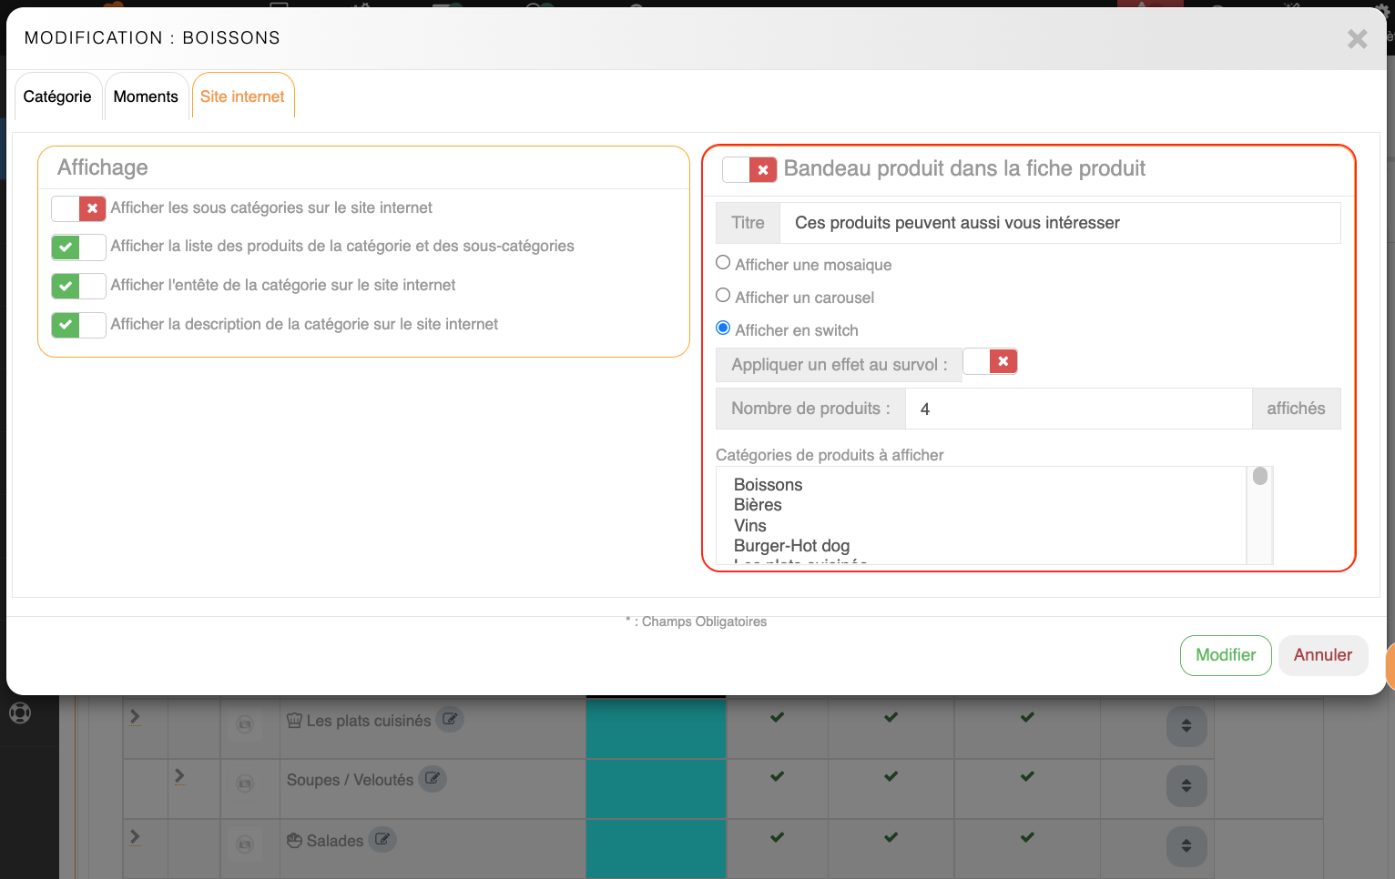Click edit icon beside Les plats cuisinés
Image resolution: width=1395 pixels, height=879 pixels.
(x=450, y=720)
